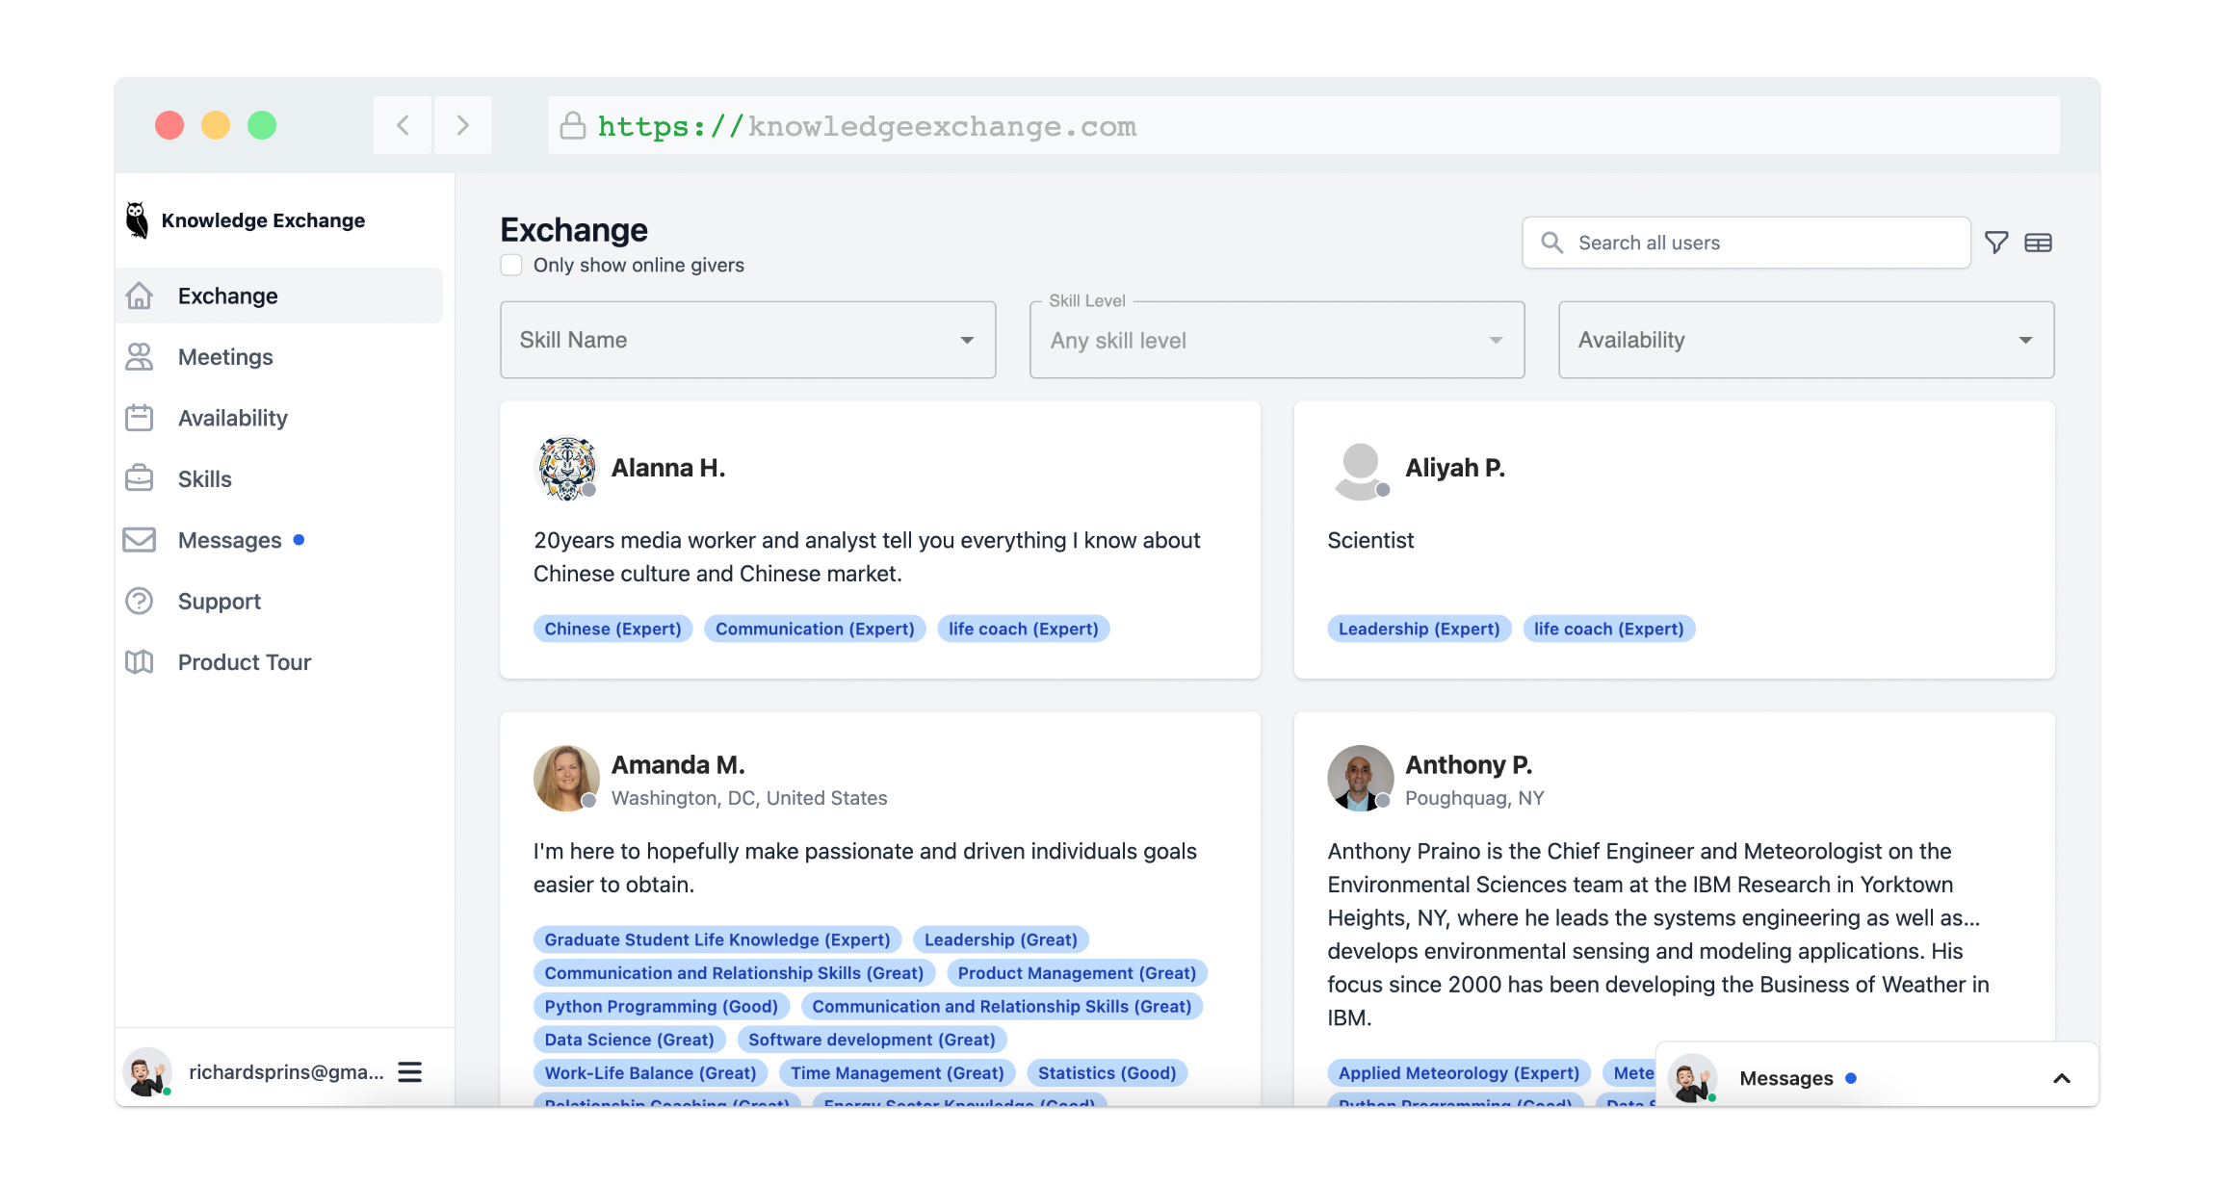Click the filter icon near search bar
The image size is (2215, 1183).
[1996, 242]
